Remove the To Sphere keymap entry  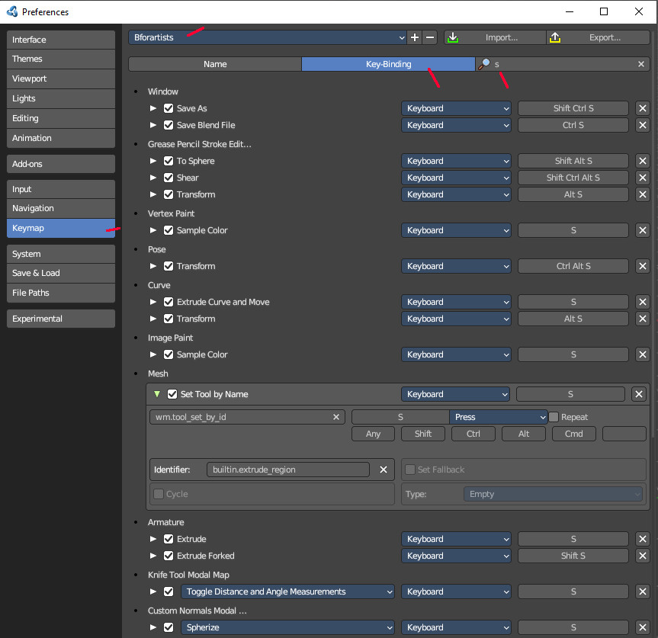coord(643,161)
